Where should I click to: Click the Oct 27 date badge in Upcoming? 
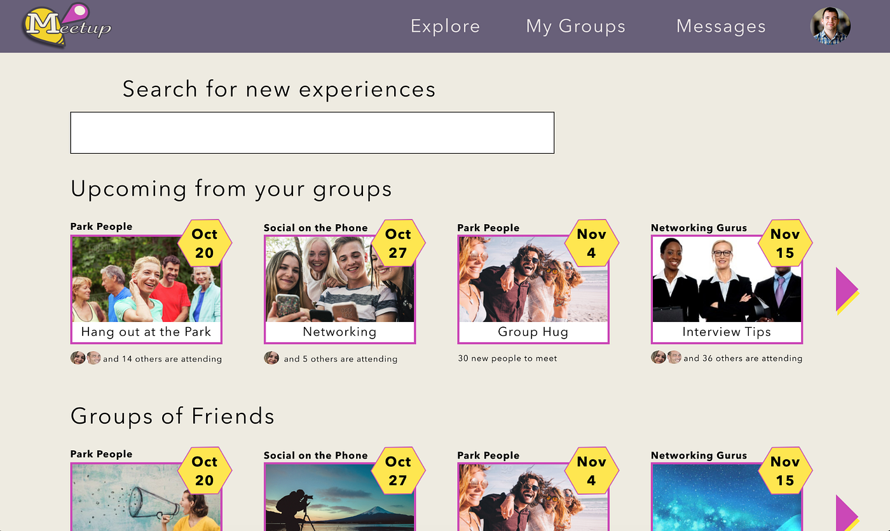point(398,243)
